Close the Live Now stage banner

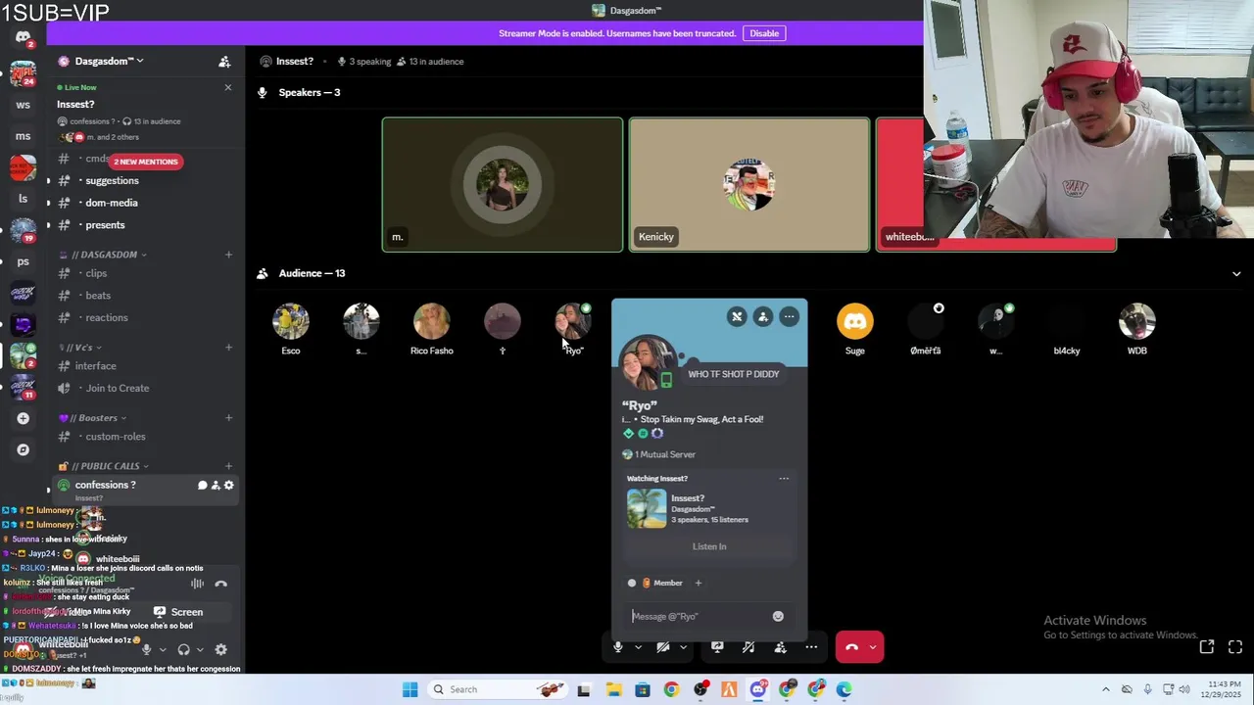[228, 87]
